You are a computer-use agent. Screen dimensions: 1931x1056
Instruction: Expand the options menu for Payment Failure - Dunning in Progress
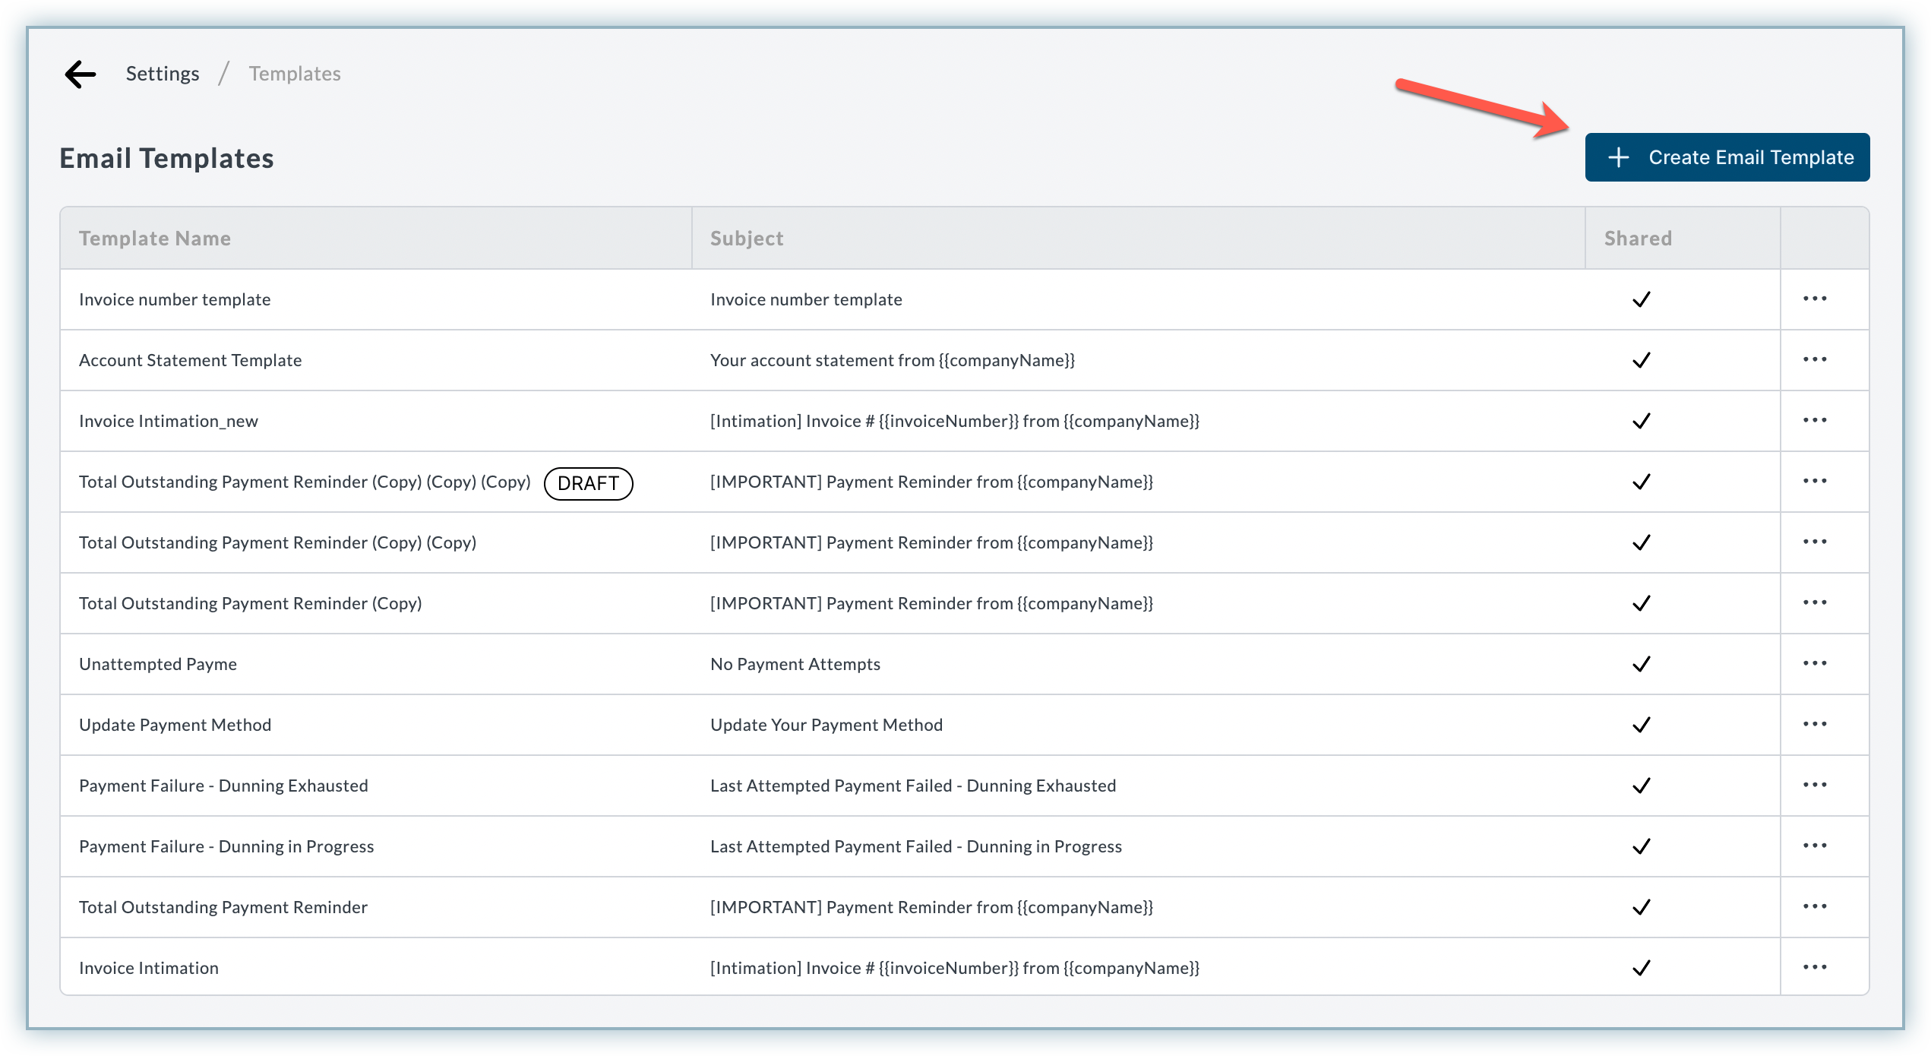(x=1815, y=846)
